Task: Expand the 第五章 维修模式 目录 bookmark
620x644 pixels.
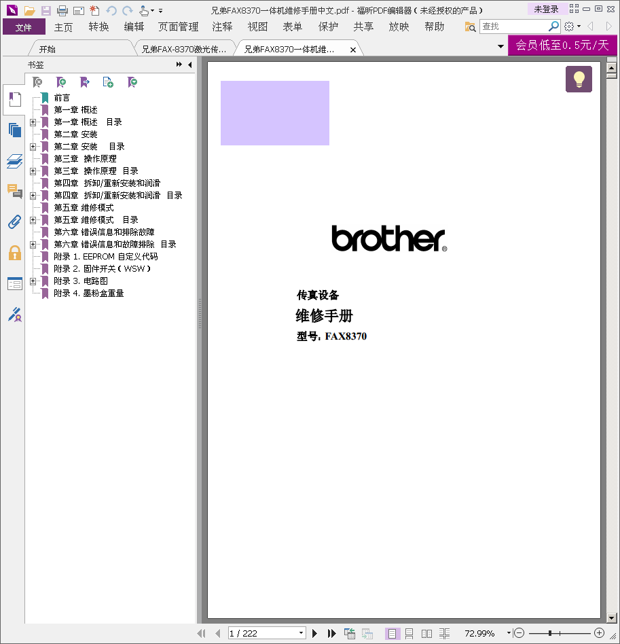Action: point(33,219)
